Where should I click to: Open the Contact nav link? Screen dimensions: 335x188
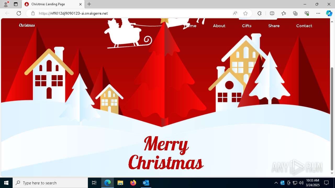304,26
